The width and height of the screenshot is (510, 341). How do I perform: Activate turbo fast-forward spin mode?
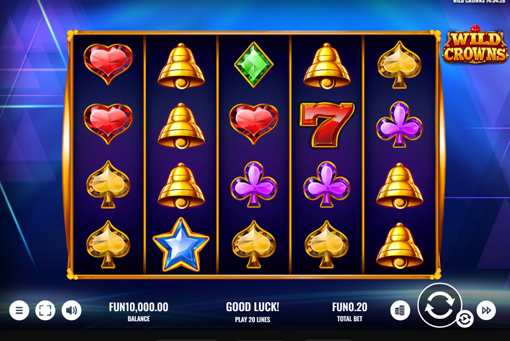[x=486, y=310]
